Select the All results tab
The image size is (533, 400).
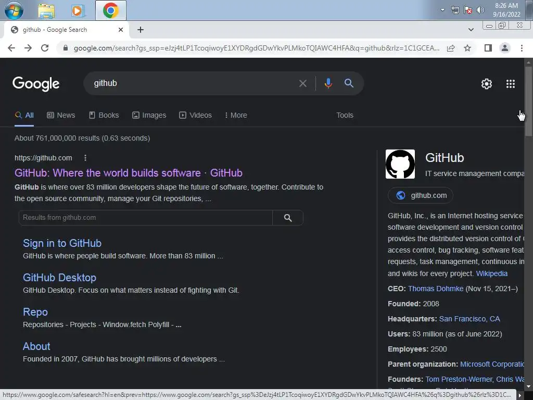pos(24,115)
